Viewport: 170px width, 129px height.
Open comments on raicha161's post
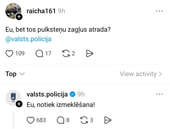[x=40, y=53]
